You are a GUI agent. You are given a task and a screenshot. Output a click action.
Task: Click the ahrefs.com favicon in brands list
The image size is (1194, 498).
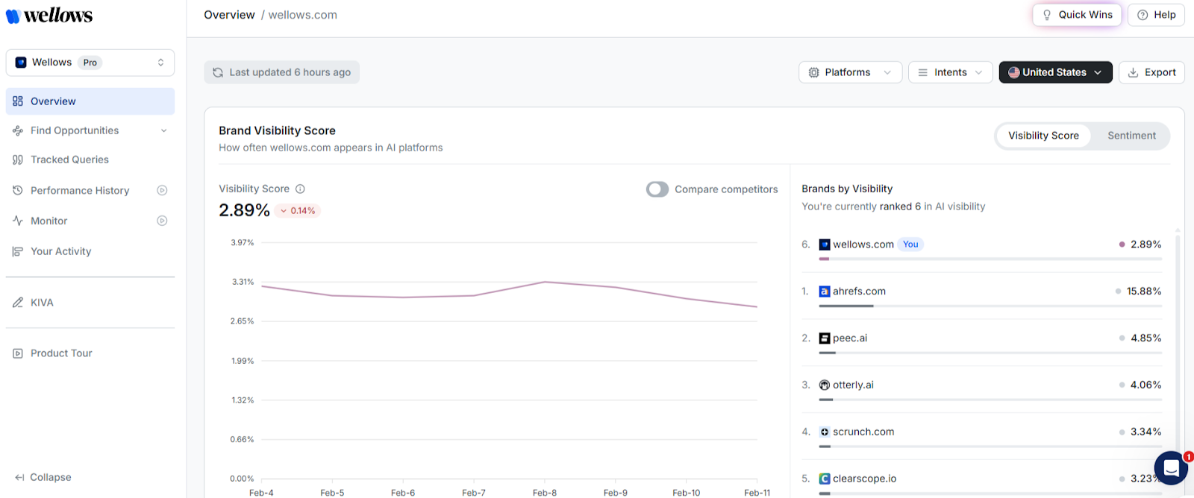[824, 291]
